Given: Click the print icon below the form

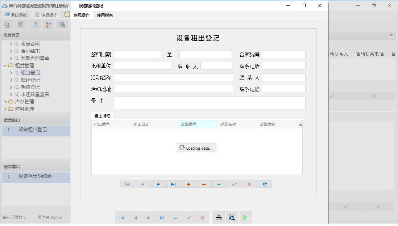Looking at the screenshot, I should pyautogui.click(x=219, y=217).
